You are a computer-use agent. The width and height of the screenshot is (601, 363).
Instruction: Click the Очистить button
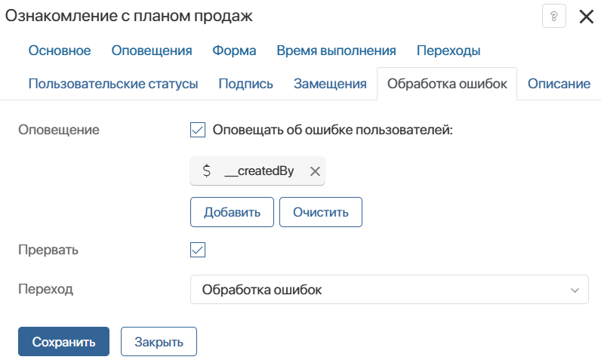(321, 212)
